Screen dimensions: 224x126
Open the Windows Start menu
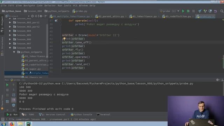point(3,124)
